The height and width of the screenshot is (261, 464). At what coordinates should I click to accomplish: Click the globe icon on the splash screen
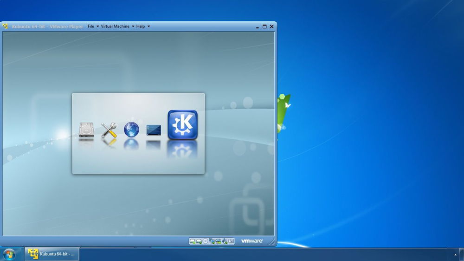point(131,130)
